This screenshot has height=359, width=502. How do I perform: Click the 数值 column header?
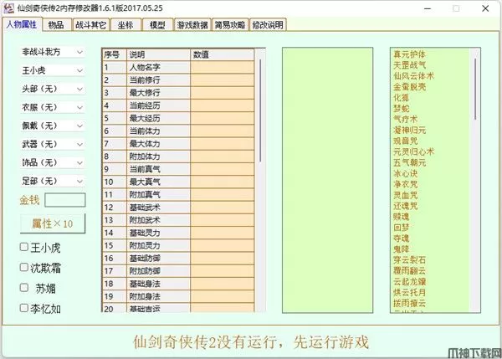[x=223, y=54]
